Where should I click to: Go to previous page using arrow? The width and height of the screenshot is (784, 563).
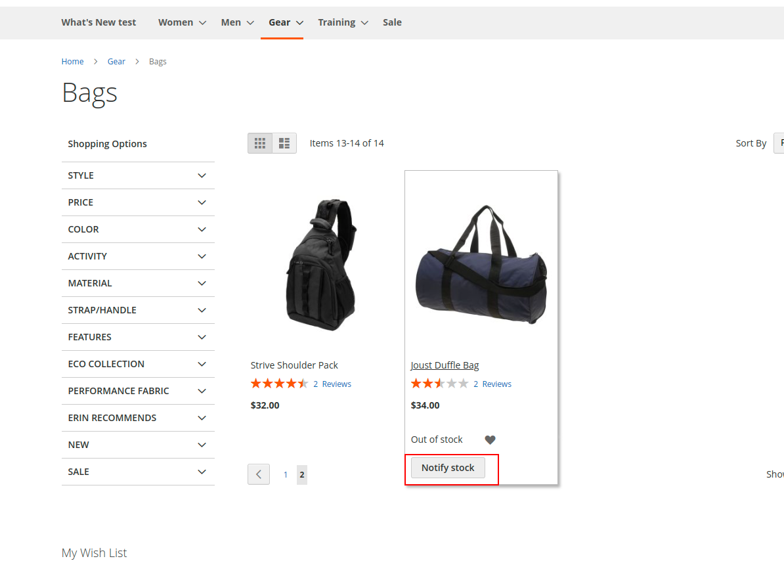click(259, 474)
